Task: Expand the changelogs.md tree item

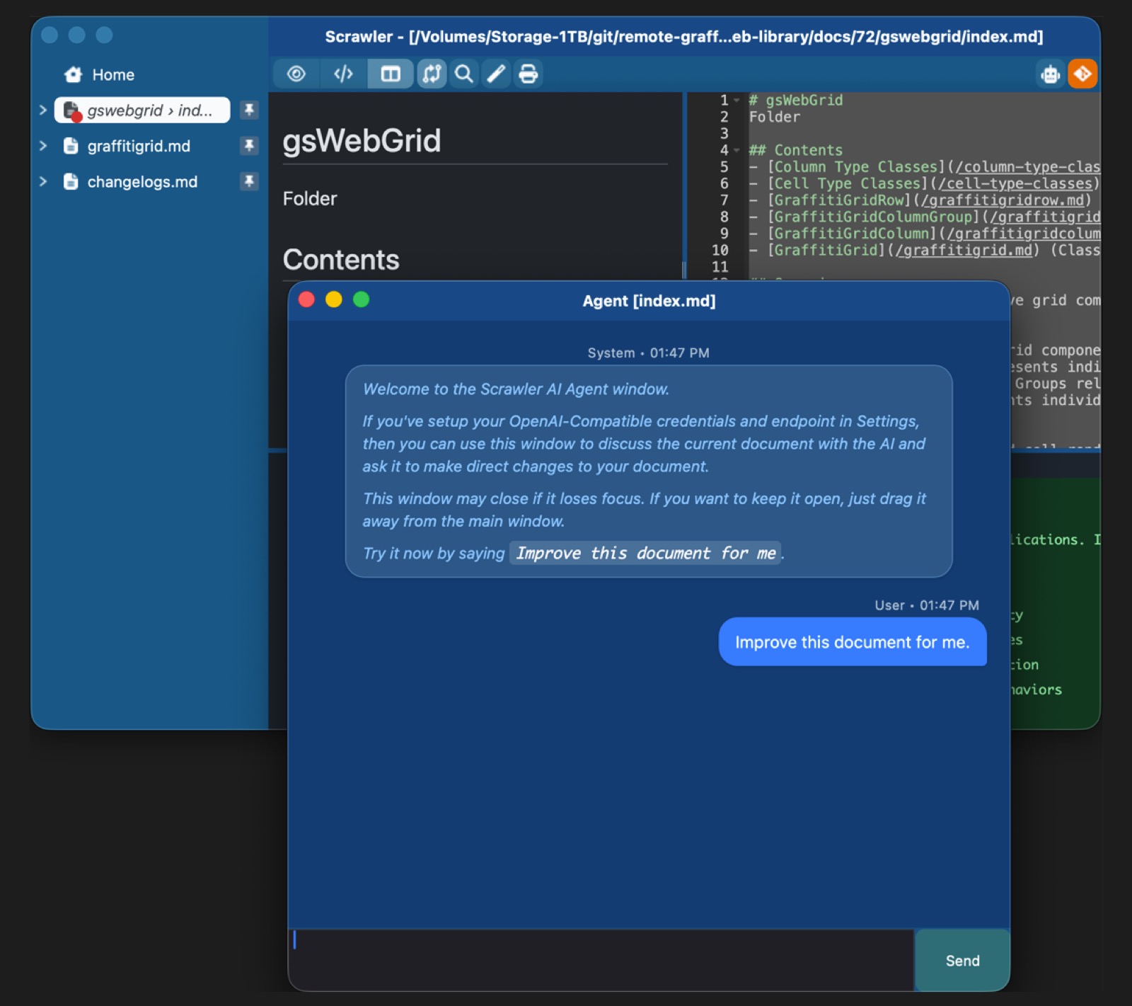Action: (x=43, y=181)
